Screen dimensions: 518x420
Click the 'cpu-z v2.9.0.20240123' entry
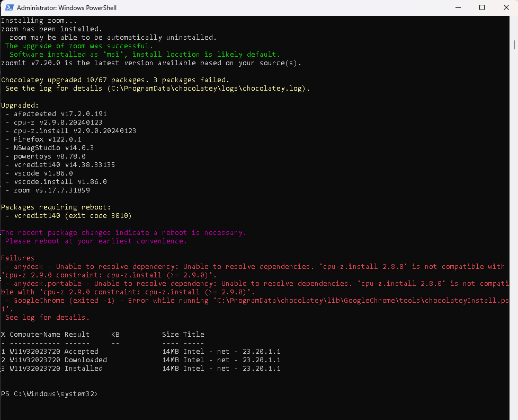click(58, 122)
